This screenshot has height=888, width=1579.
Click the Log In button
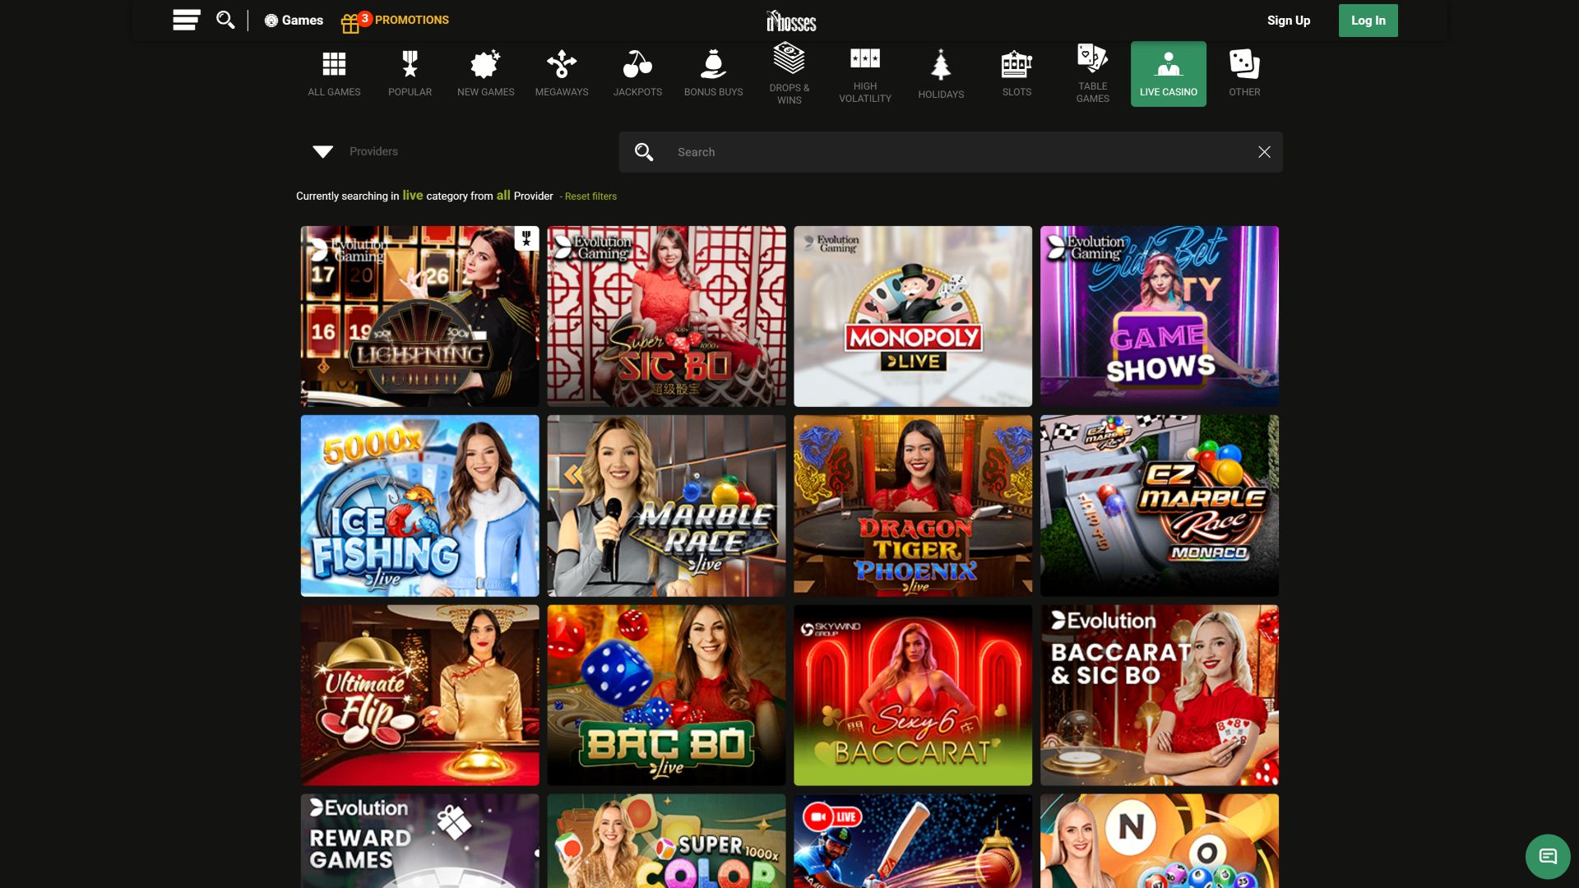(1368, 21)
